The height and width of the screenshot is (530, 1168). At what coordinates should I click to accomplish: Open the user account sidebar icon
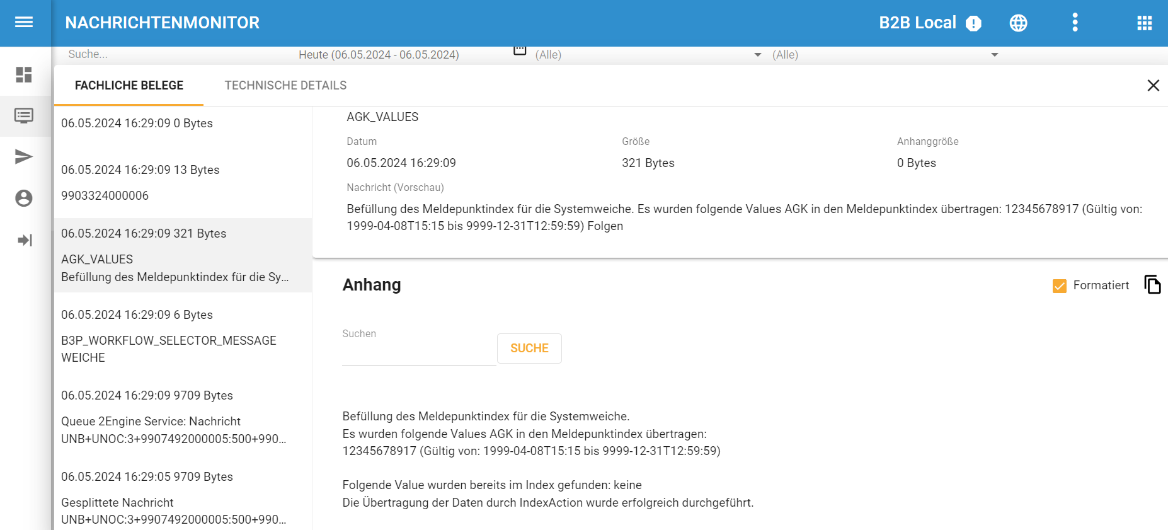[24, 198]
